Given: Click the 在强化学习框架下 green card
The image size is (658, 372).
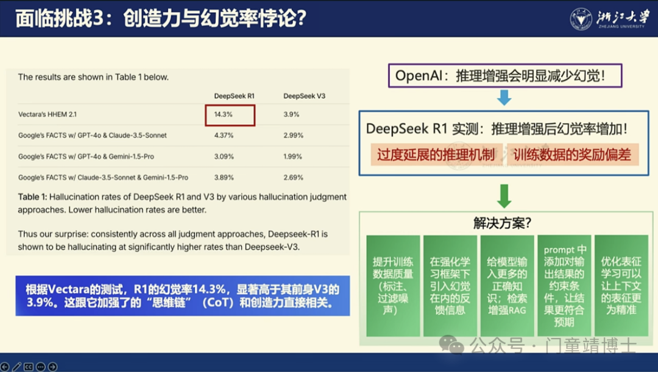Looking at the screenshot, I should [x=450, y=286].
